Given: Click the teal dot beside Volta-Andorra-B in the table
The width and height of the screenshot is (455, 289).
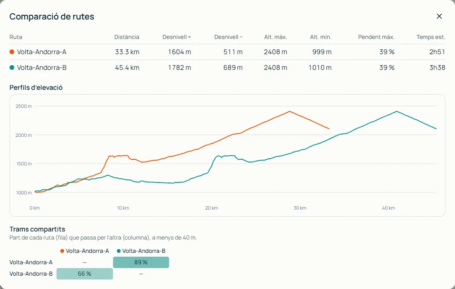Looking at the screenshot, I should pos(12,67).
